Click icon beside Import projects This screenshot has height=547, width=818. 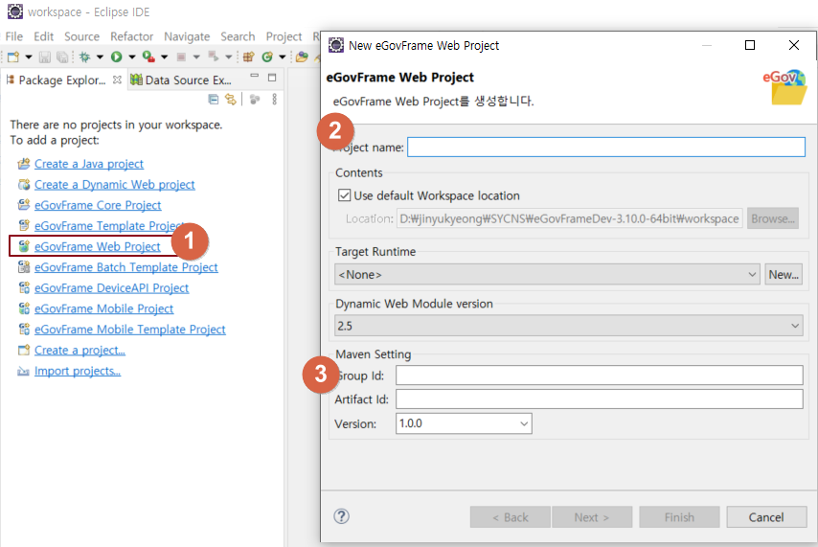[x=24, y=371]
